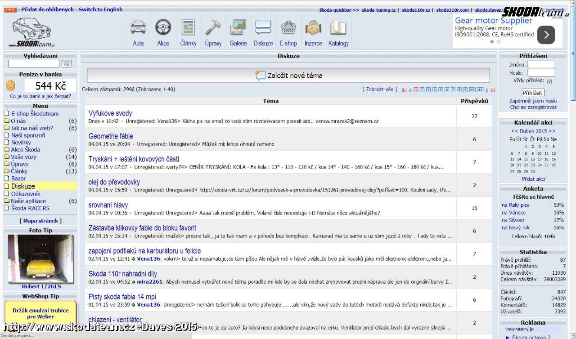Click the ad's arrow button
The width and height of the screenshot is (576, 339).
[546, 35]
